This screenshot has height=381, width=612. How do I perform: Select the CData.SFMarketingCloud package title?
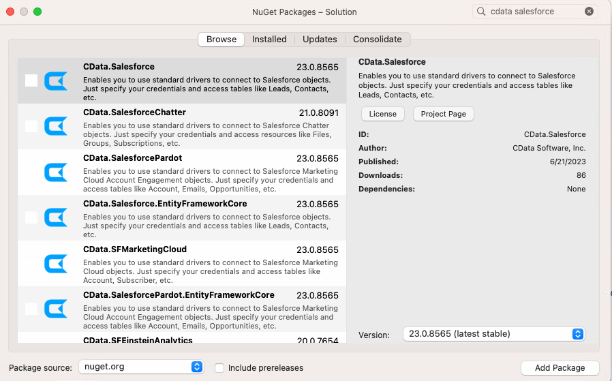point(135,249)
